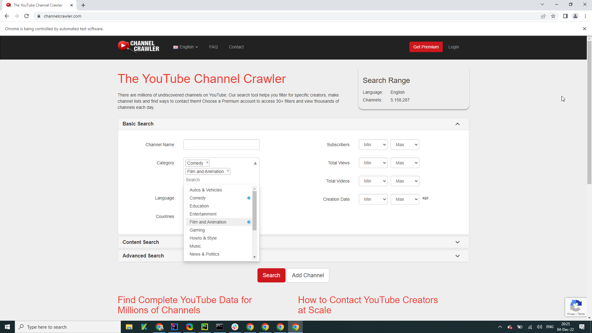
Task: Select the Music category
Action: [219, 246]
